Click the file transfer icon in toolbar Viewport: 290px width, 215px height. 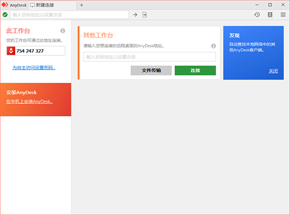pyautogui.click(x=145, y=15)
